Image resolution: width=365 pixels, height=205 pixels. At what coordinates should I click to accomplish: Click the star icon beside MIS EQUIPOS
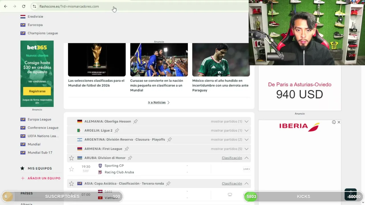(23, 168)
